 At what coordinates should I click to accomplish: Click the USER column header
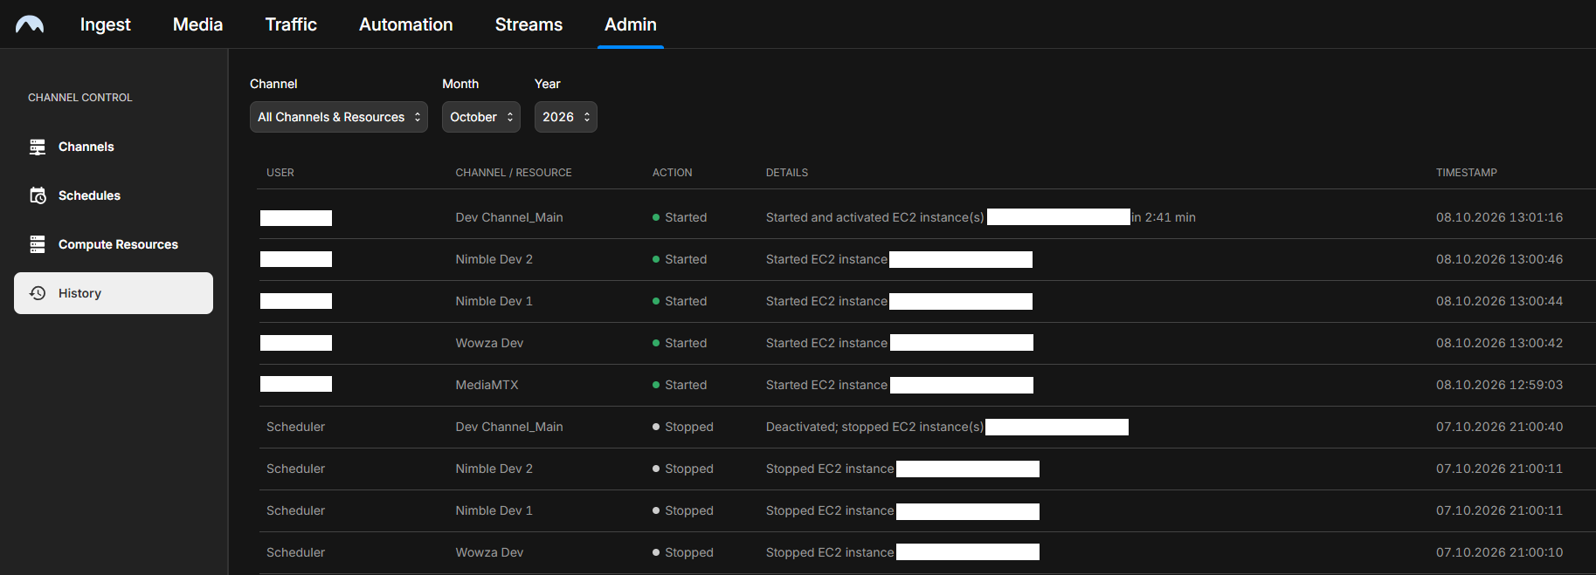pos(280,173)
